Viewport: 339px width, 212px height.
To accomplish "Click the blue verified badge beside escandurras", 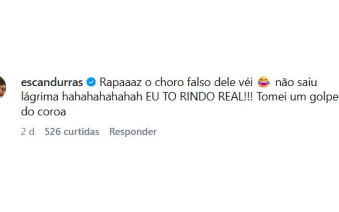I will point(90,82).
